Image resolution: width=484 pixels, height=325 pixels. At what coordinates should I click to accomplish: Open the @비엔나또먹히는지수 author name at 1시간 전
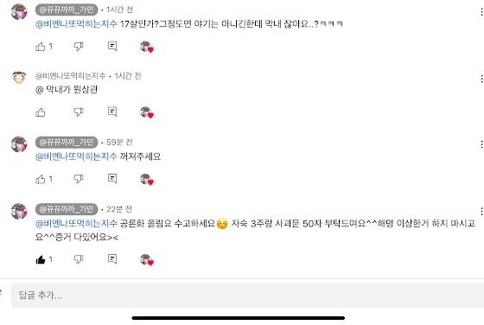click(70, 76)
